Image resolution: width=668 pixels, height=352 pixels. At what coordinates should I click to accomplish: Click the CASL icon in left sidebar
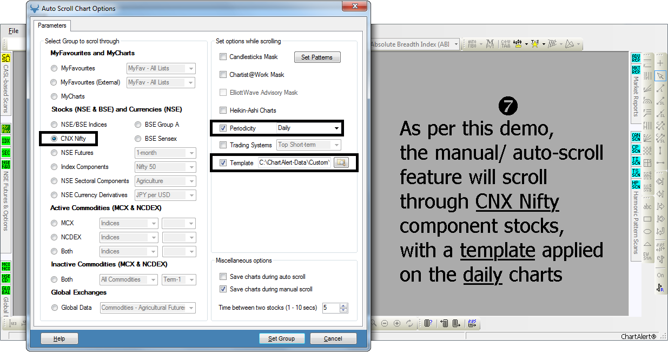(x=6, y=58)
